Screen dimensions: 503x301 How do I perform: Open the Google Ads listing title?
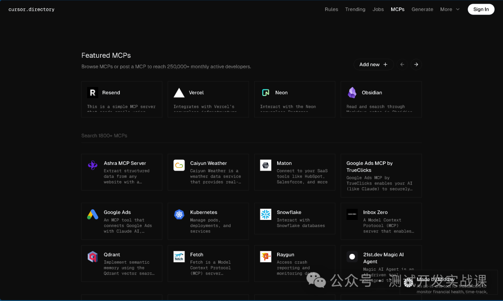tap(117, 212)
